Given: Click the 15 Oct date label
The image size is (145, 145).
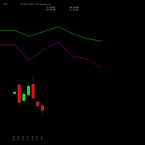Looking at the screenshot, I should (32, 138).
